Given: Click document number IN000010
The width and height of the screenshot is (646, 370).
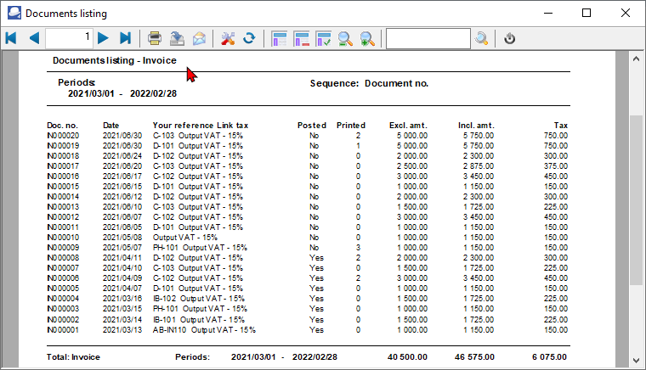Looking at the screenshot, I should coord(63,238).
